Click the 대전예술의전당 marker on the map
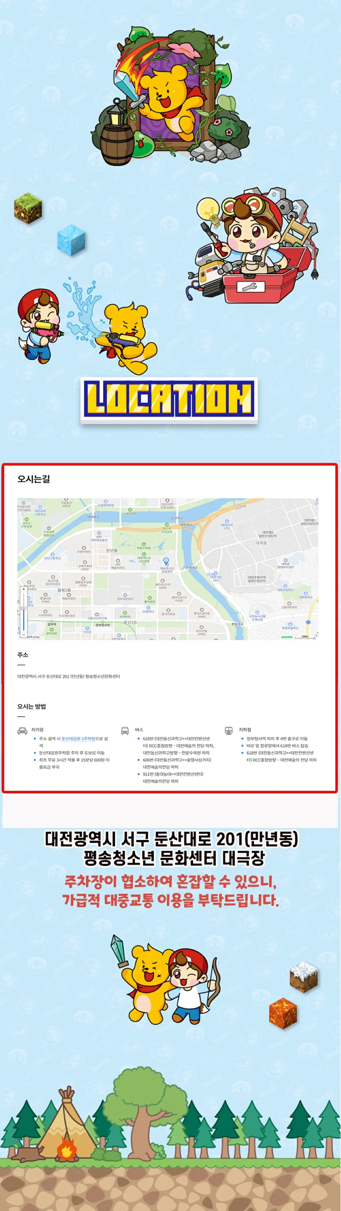 (x=118, y=564)
